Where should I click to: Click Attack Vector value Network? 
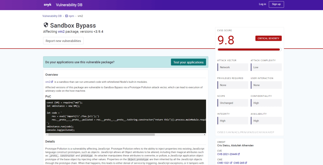(x=233, y=67)
